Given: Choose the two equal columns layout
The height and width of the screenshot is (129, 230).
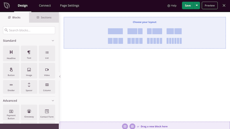Looking at the screenshot, I should 174,31.
